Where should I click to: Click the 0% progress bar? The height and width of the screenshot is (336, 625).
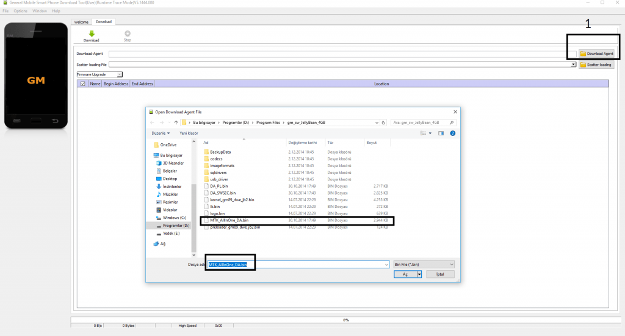click(x=345, y=320)
